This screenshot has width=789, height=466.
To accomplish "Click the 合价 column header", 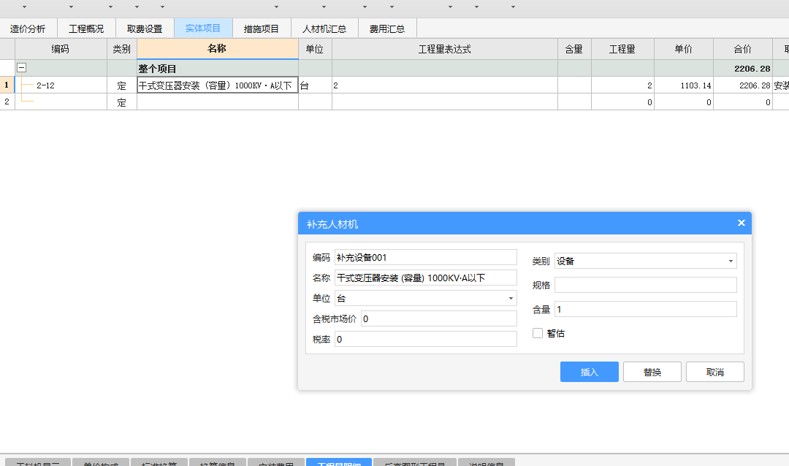I will pyautogui.click(x=743, y=49).
